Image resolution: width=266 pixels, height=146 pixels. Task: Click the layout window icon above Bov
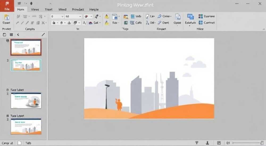coord(115,17)
